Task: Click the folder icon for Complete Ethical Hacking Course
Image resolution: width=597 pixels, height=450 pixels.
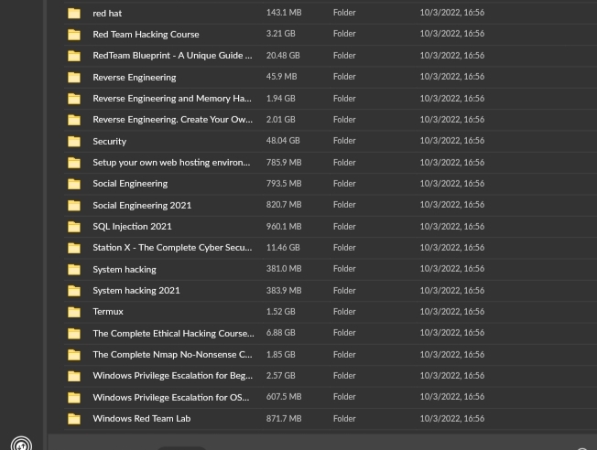Action: [x=74, y=334]
